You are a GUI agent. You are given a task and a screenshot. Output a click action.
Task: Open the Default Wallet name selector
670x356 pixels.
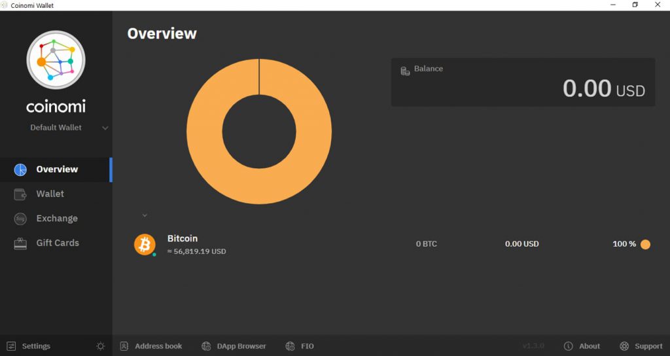click(56, 128)
